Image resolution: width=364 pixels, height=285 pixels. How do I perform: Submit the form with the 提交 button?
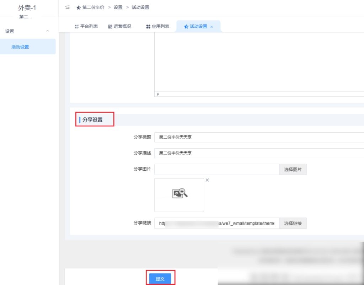160,279
